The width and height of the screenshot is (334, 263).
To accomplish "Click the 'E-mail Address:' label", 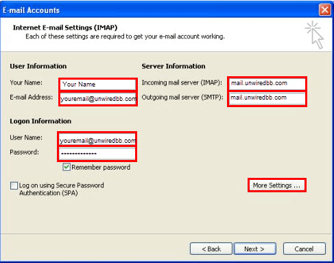I will (32, 98).
